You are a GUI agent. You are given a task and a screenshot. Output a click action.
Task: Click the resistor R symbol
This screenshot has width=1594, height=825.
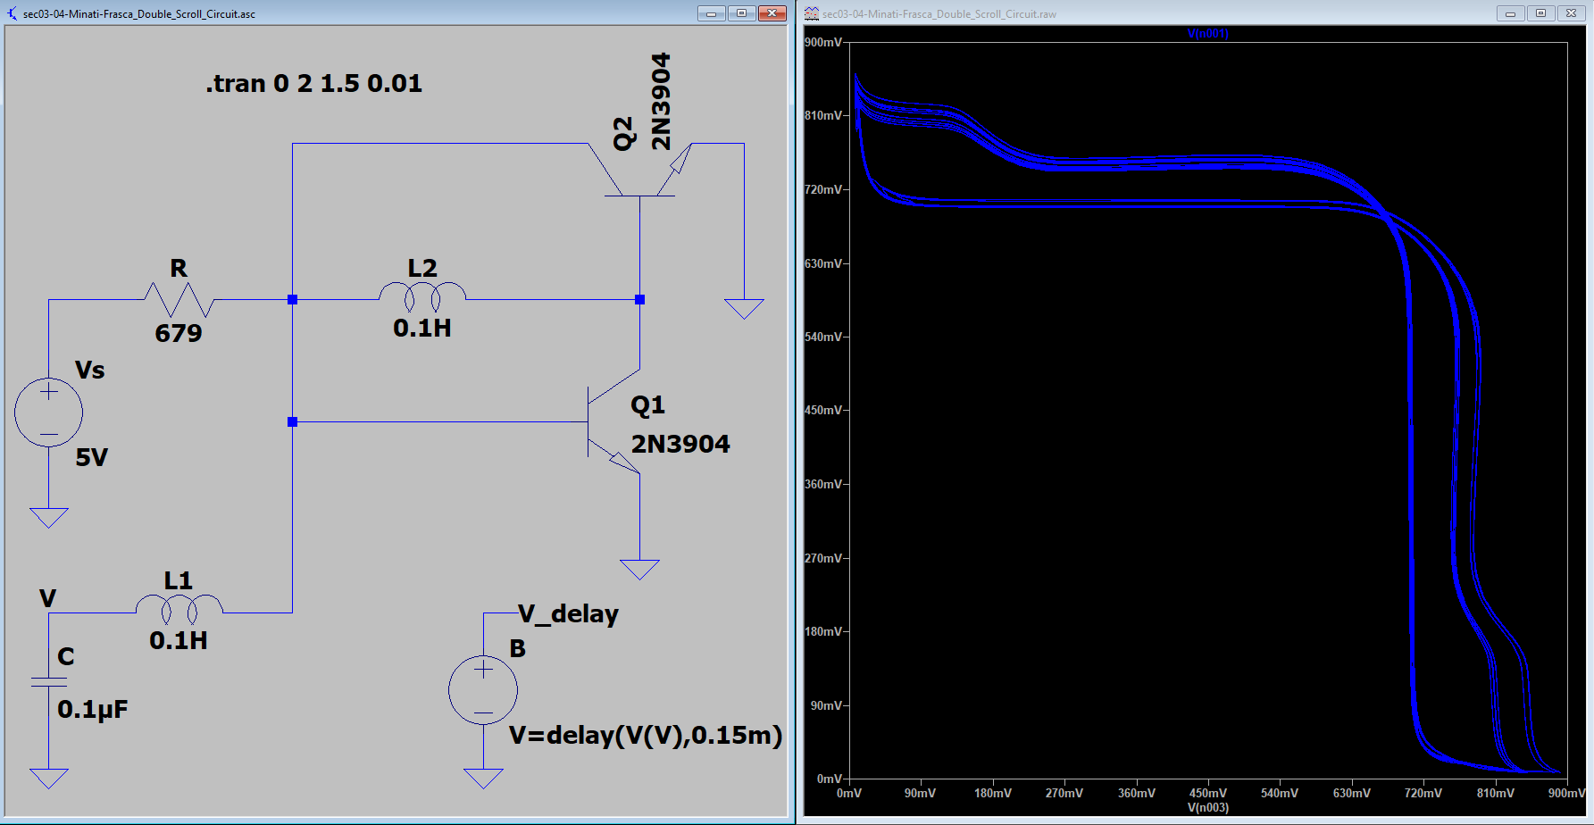pos(179,299)
